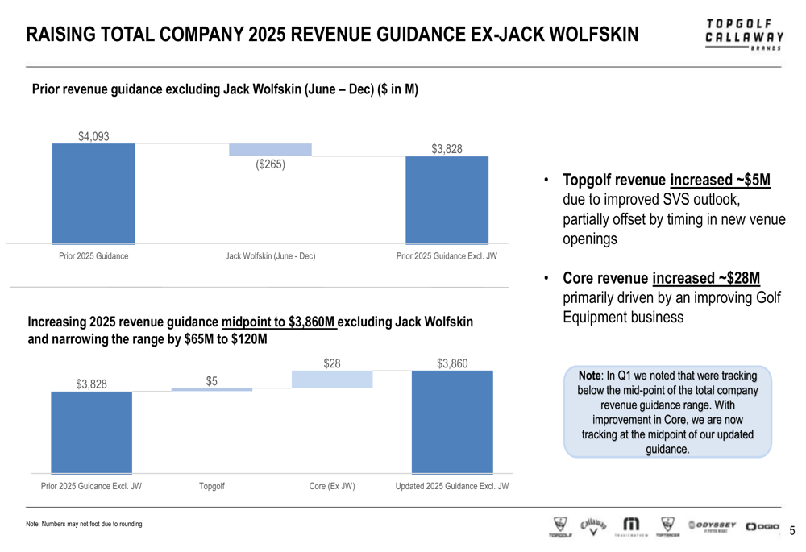Click the Topgolf Callaway Brands logo
This screenshot has width=806, height=552.
[744, 35]
